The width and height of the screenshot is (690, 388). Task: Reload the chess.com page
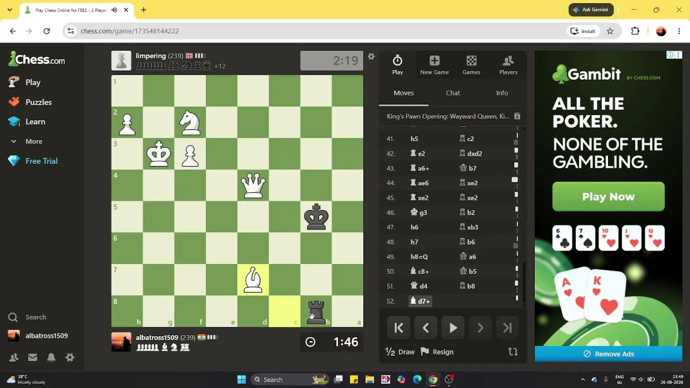point(47,31)
